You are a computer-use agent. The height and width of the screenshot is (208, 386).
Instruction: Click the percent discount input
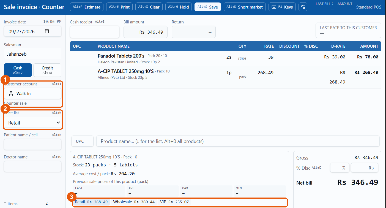340,168
